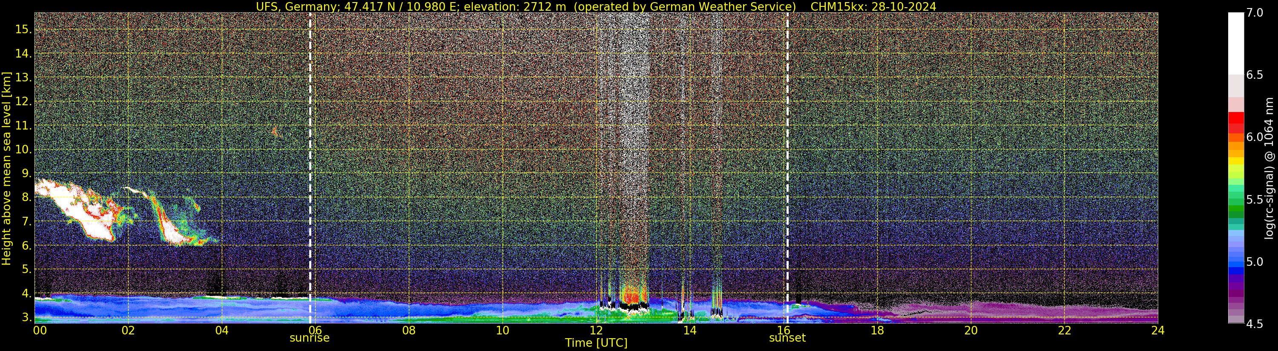Click the height axis tick '3.'
Screen dimensions: 1278x351
(26, 317)
